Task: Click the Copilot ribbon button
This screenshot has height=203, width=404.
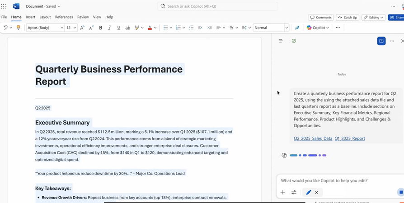Action: [318, 28]
